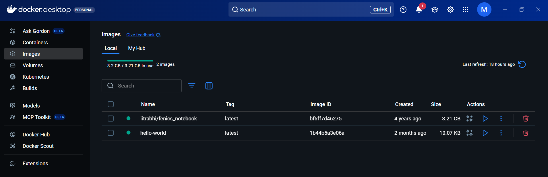Click image ID 1b44b5a3e06a
The width and height of the screenshot is (548, 177).
click(x=327, y=133)
